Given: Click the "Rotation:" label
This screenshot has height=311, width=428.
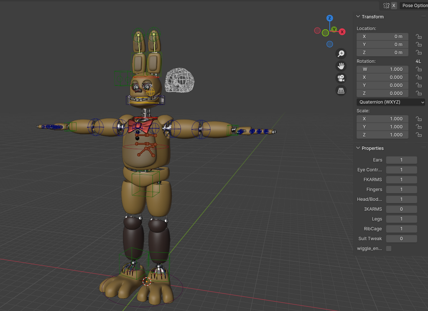Looking at the screenshot, I should coord(366,61).
